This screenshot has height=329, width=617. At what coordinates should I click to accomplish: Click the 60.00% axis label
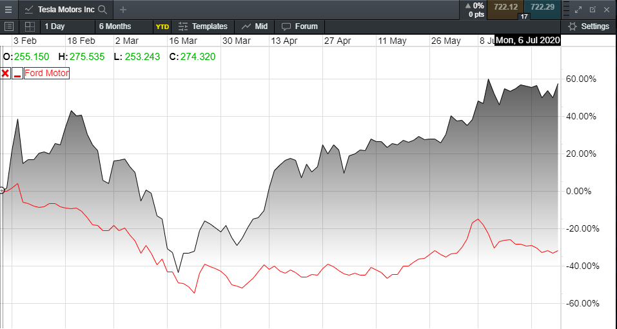(581, 79)
